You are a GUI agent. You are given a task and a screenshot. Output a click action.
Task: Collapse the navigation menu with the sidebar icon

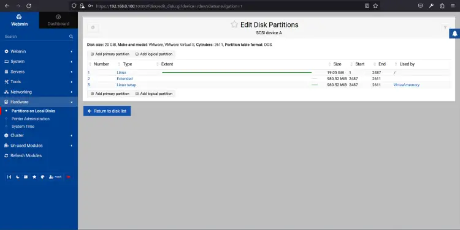point(9,177)
